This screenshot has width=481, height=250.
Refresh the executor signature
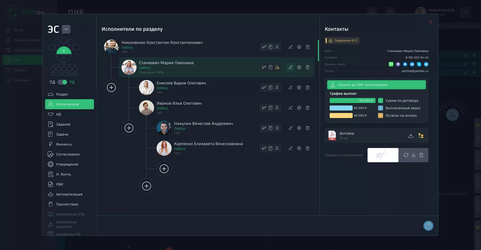pyautogui.click(x=406, y=155)
